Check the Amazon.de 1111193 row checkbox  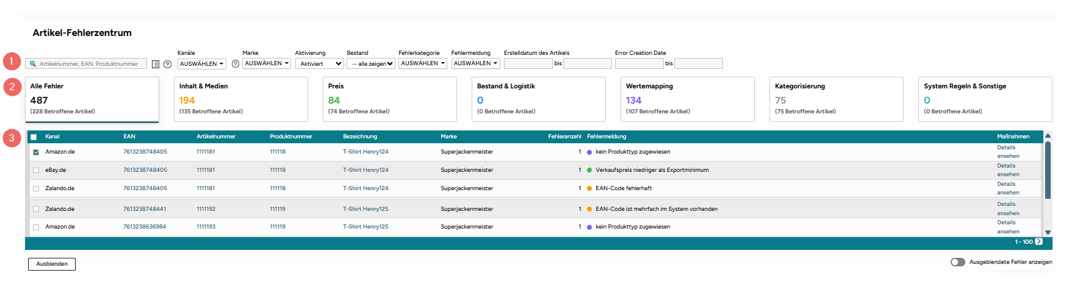tap(36, 227)
